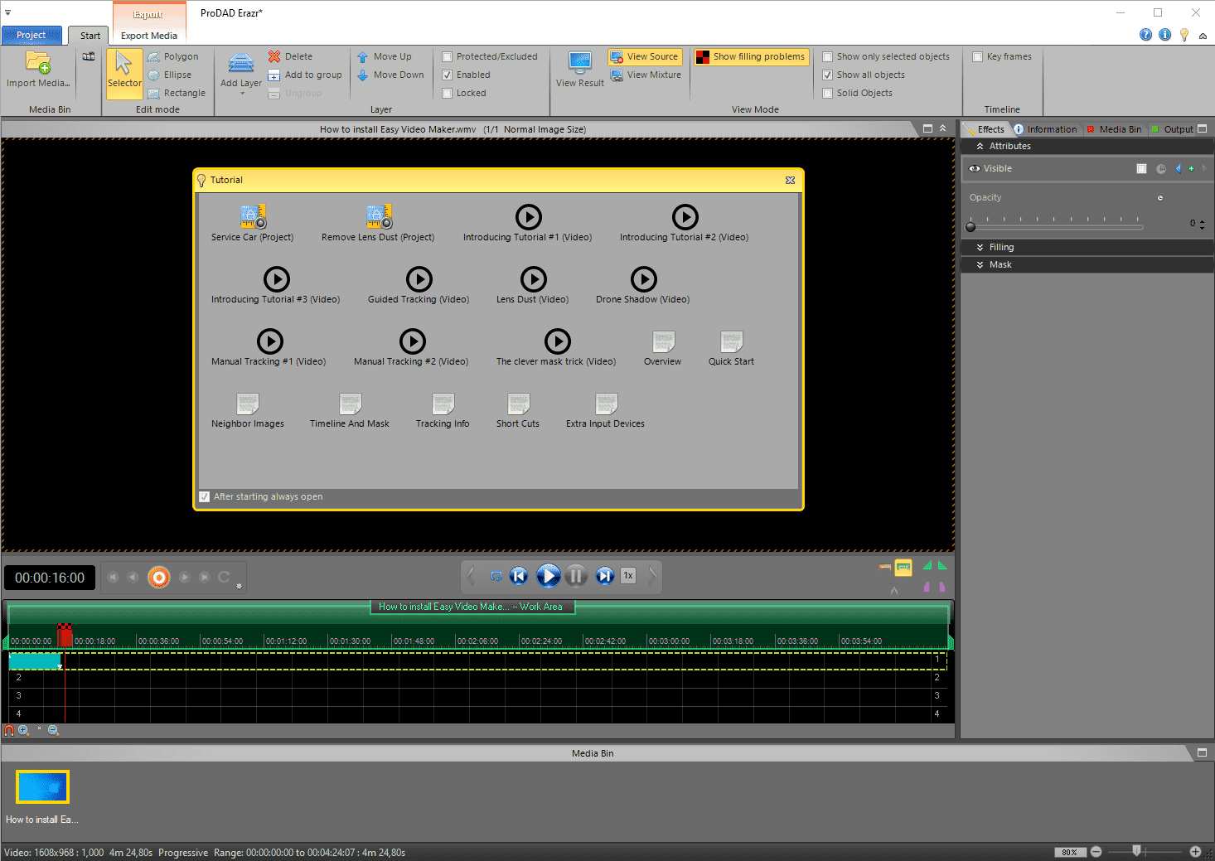
Task: Click the Opacity value stepper arrows
Action: click(x=1202, y=224)
